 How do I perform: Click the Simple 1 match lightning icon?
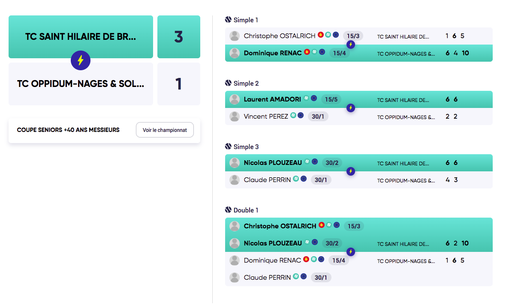pyautogui.click(x=351, y=45)
